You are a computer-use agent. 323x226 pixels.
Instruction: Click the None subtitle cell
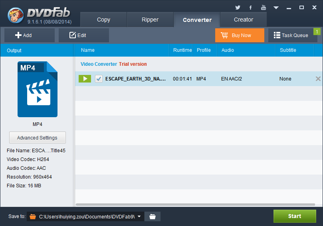point(285,79)
